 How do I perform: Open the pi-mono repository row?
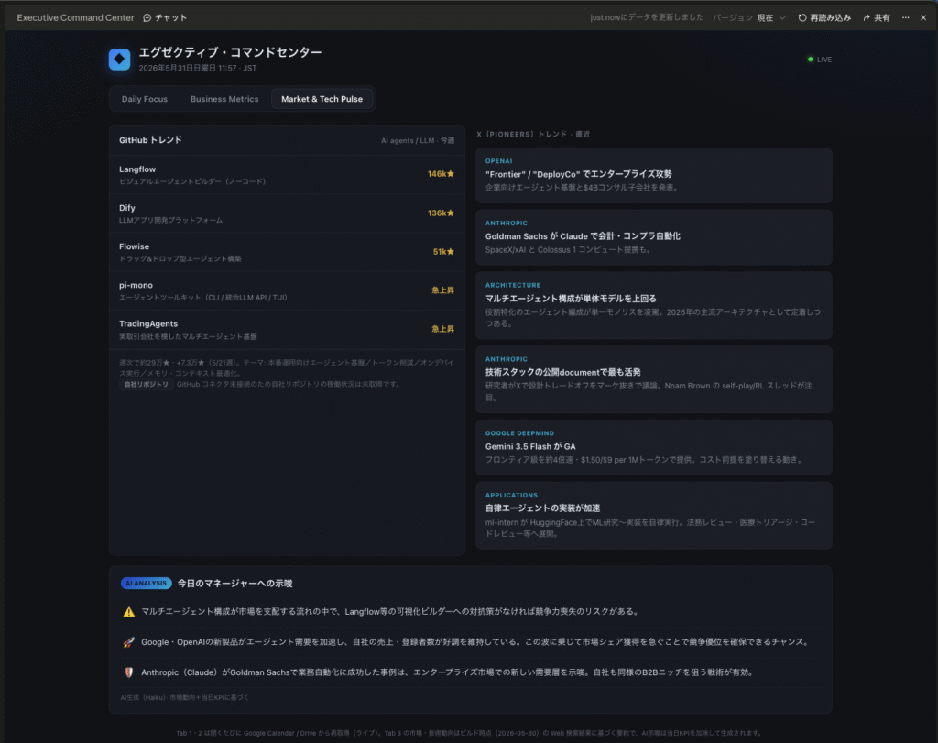coord(287,290)
